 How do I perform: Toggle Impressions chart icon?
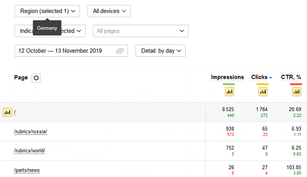(230, 92)
